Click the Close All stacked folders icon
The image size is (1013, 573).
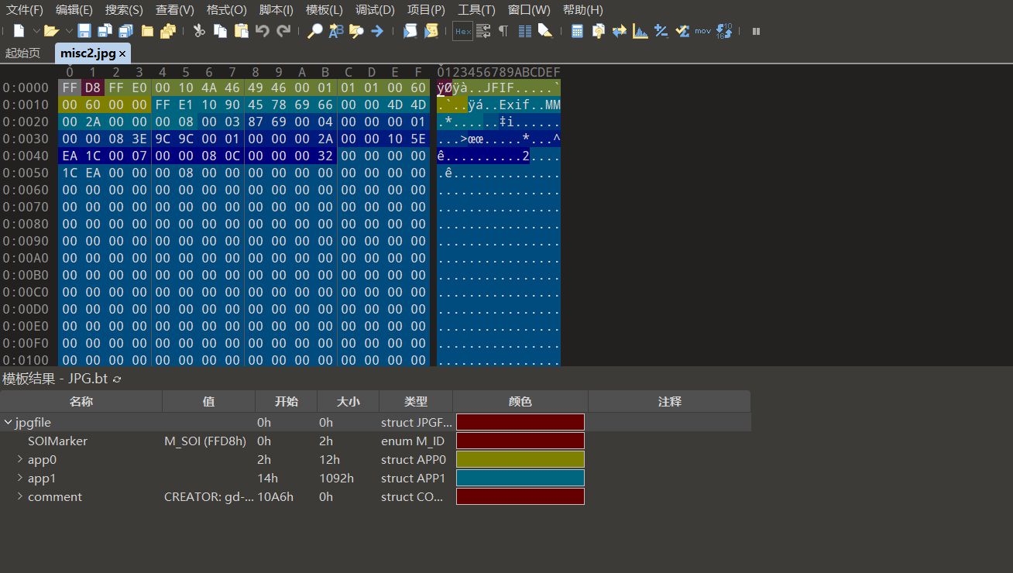168,31
